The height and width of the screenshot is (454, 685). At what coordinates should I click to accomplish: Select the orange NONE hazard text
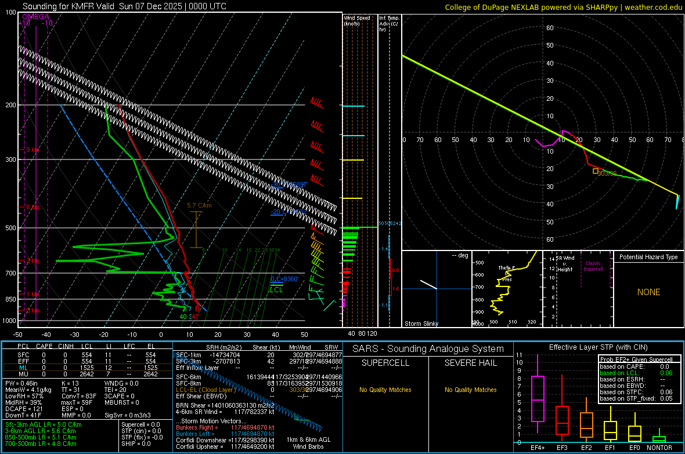pos(648,292)
